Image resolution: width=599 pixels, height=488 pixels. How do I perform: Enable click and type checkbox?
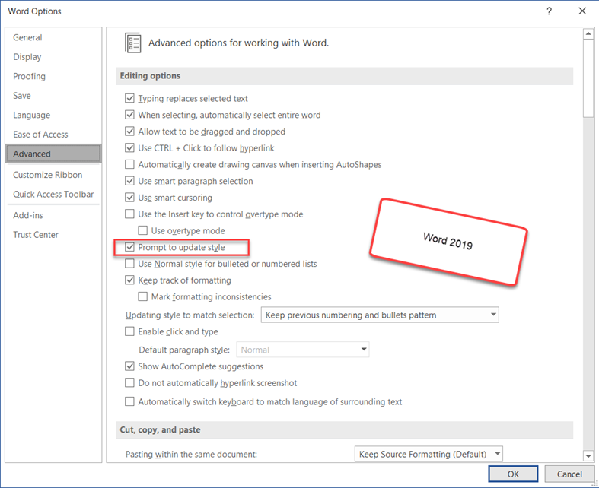pos(130,331)
